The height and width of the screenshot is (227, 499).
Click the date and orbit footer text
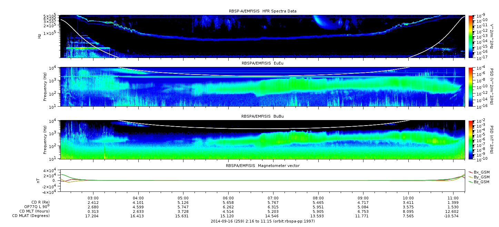(262, 221)
